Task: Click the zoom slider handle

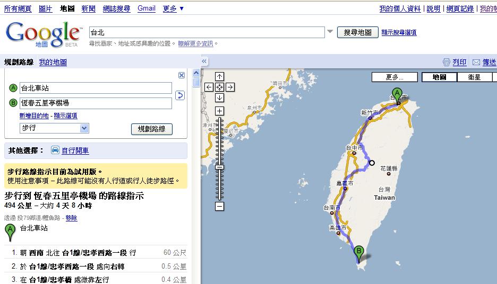Action: point(219,167)
